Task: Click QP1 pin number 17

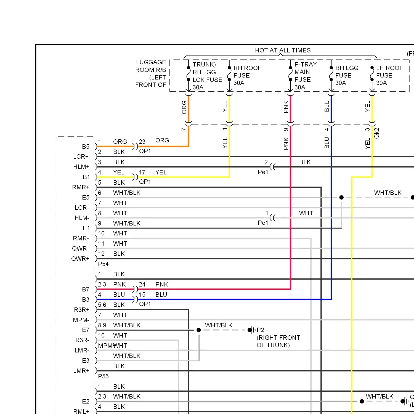Action: coord(142,173)
